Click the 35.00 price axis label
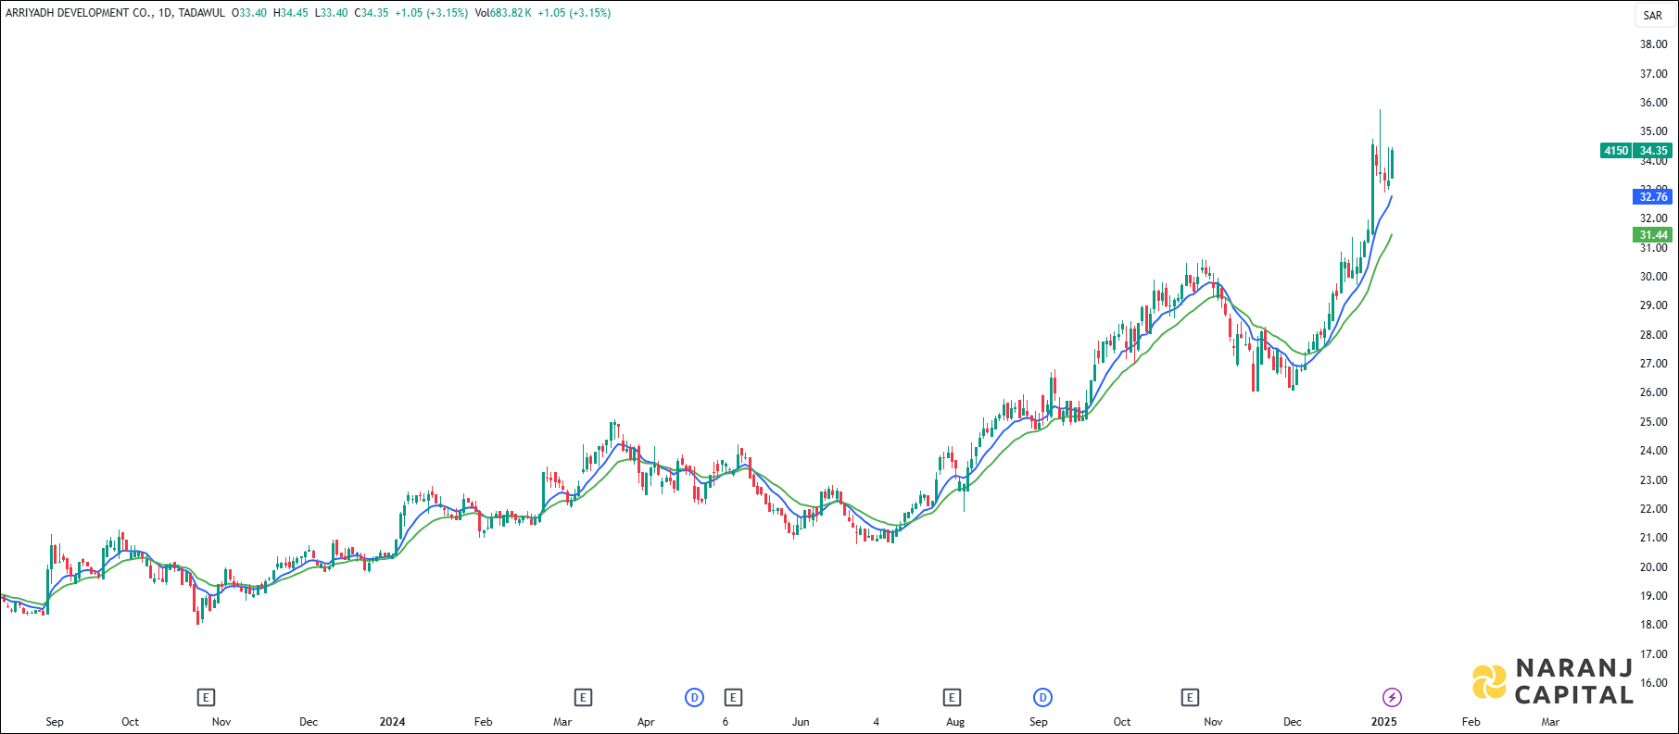The image size is (1679, 734). (1654, 132)
